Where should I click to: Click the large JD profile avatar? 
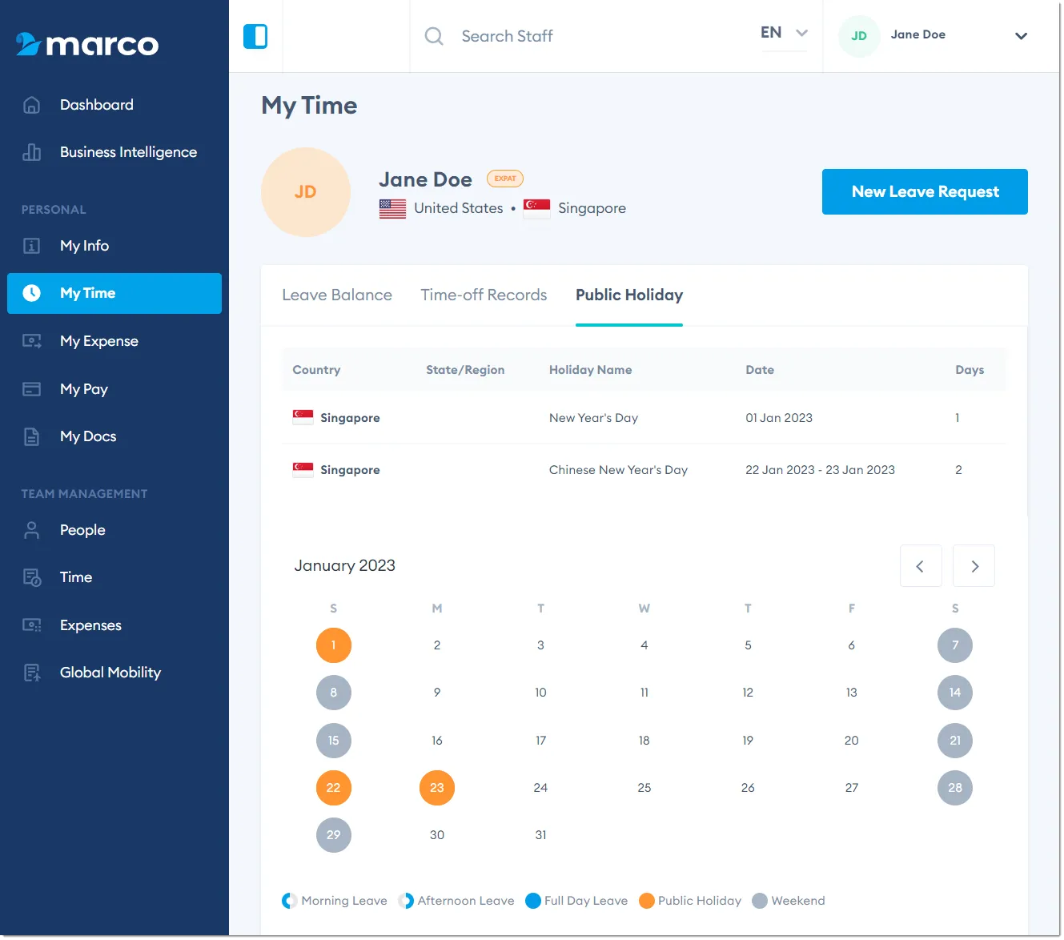coord(306,192)
